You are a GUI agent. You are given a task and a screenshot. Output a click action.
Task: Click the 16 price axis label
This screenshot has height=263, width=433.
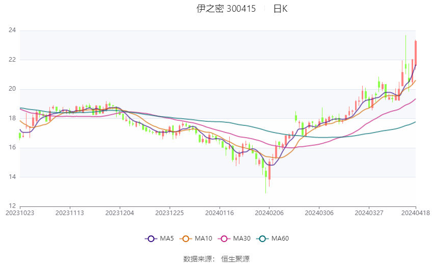coord(12,147)
